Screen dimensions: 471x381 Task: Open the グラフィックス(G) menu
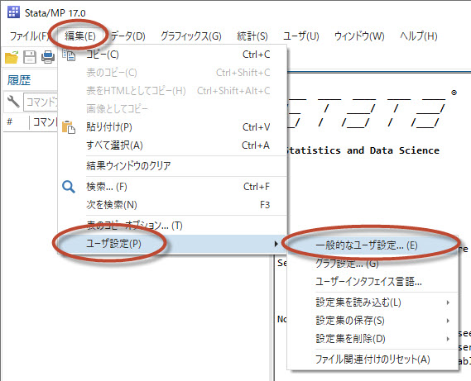click(x=191, y=36)
